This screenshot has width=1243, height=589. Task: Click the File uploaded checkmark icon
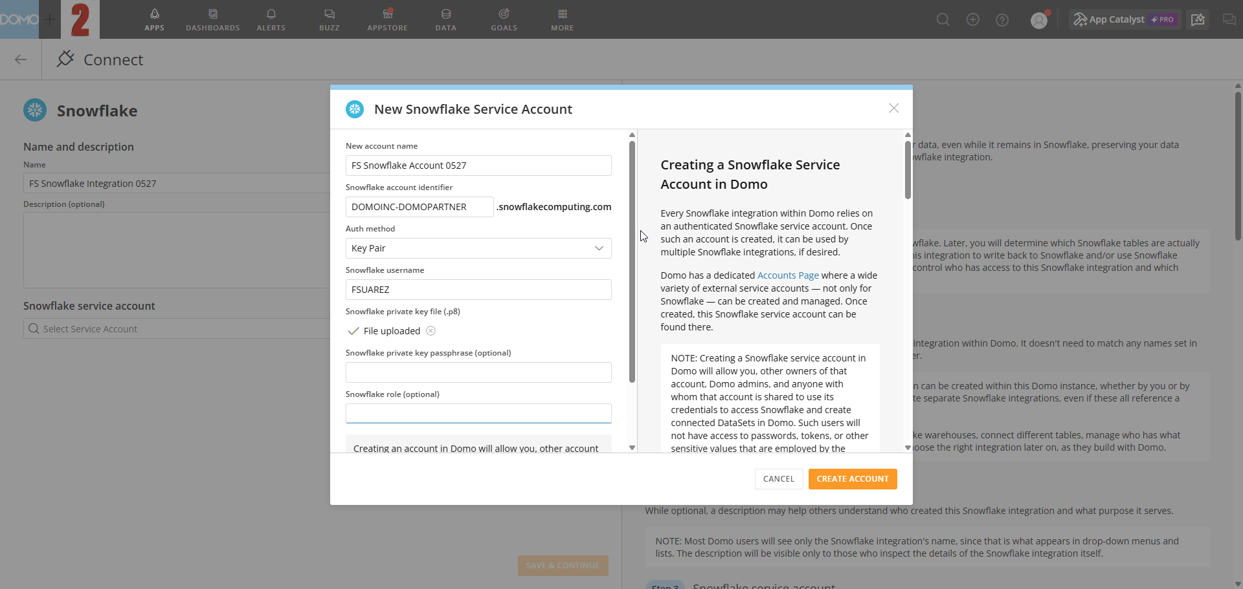pyautogui.click(x=353, y=331)
